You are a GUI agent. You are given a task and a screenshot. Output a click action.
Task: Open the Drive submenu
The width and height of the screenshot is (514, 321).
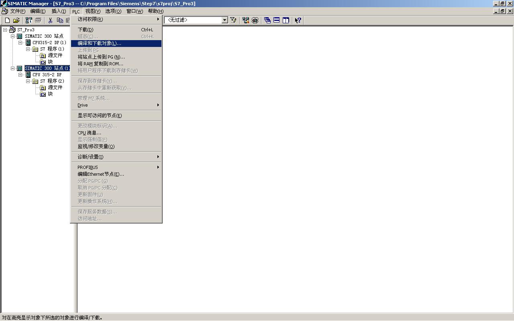116,105
